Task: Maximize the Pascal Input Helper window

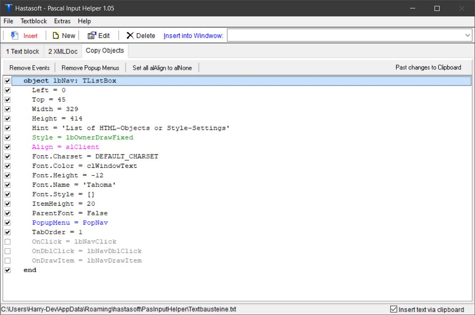Action: point(437,8)
